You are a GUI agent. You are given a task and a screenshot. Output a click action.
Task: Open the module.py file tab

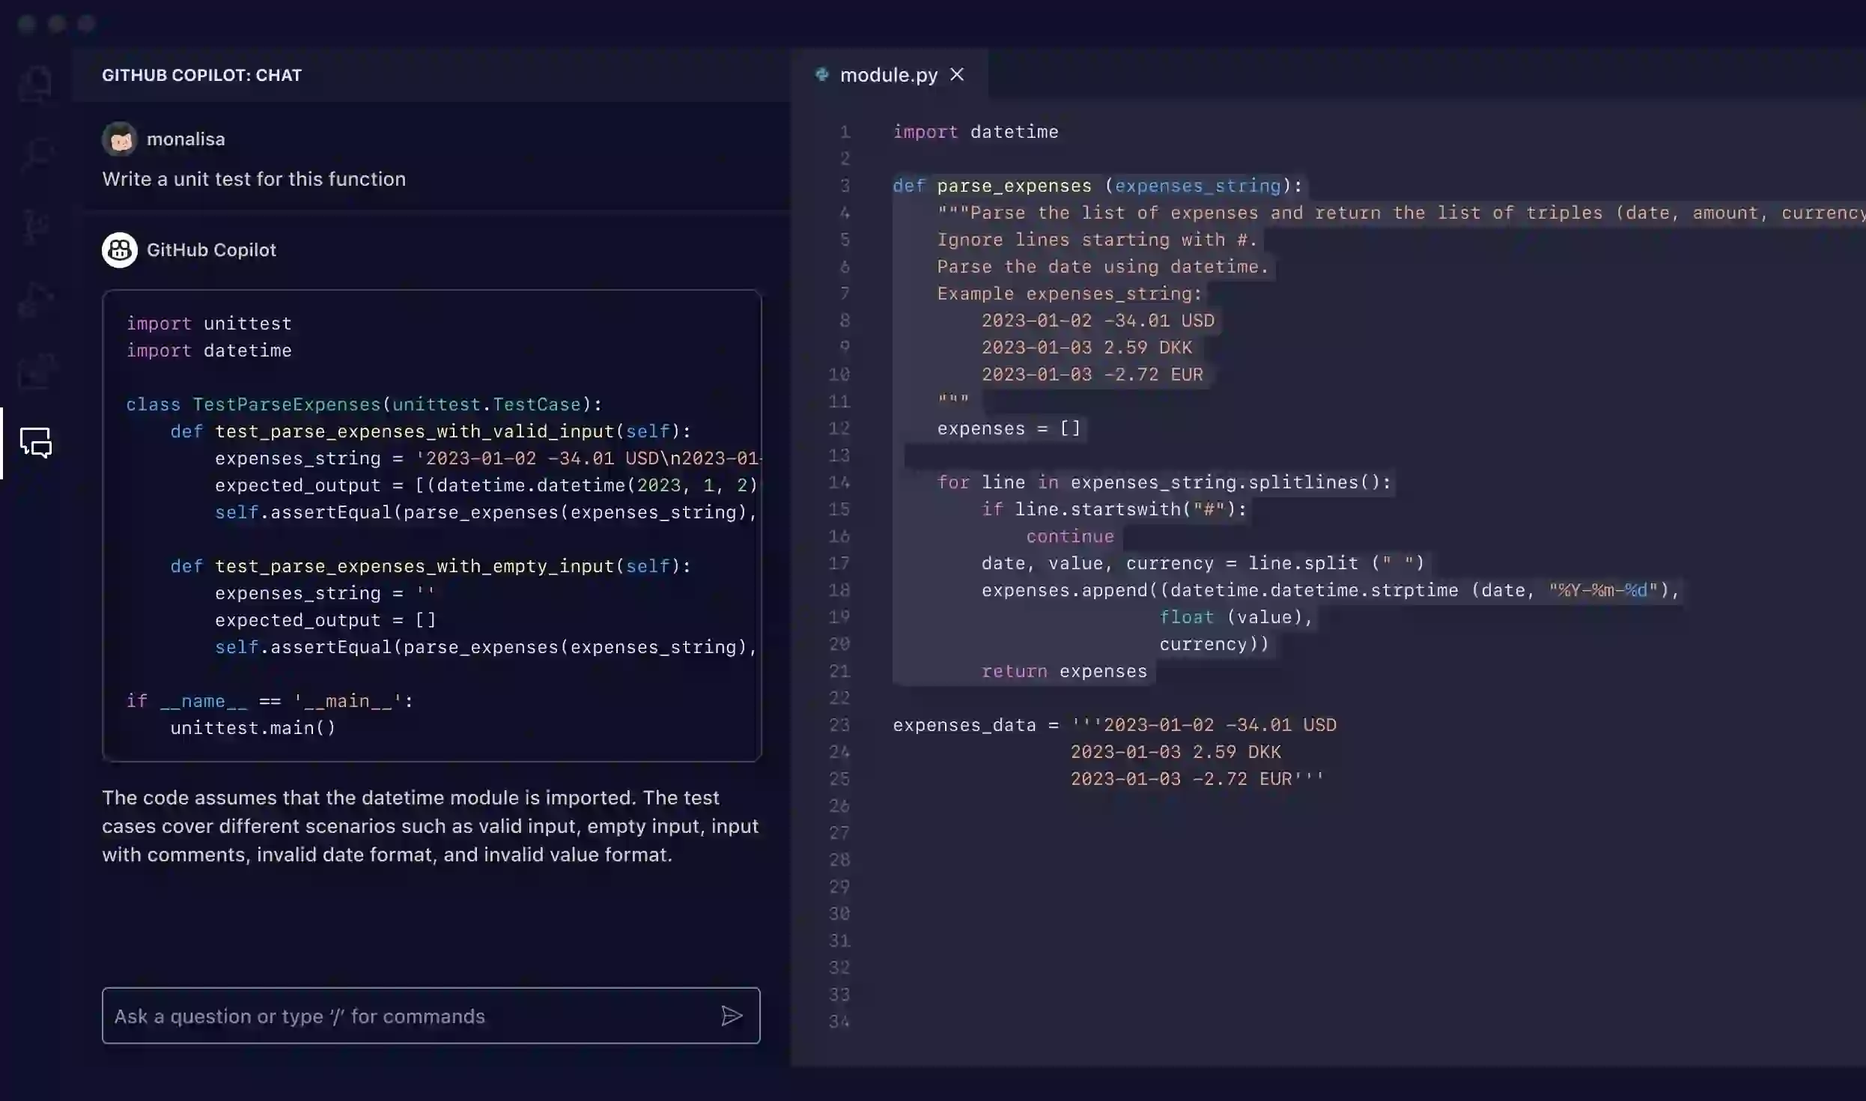[888, 73]
